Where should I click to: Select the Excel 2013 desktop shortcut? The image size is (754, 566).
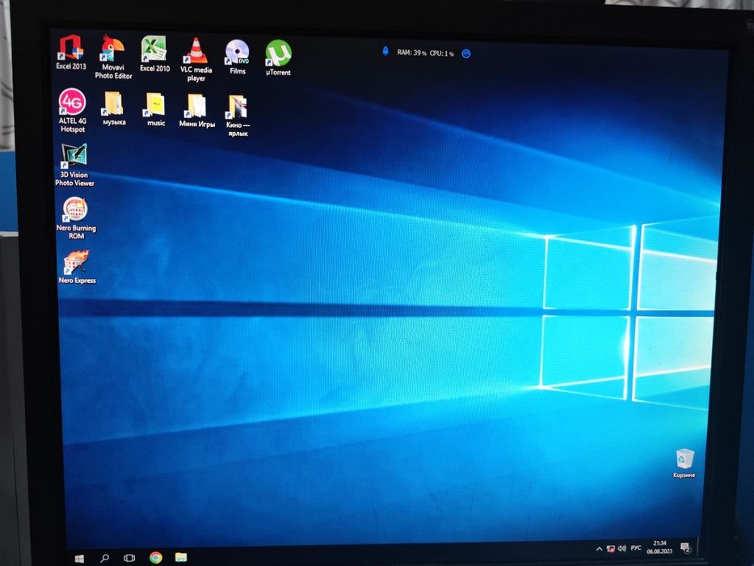[70, 52]
